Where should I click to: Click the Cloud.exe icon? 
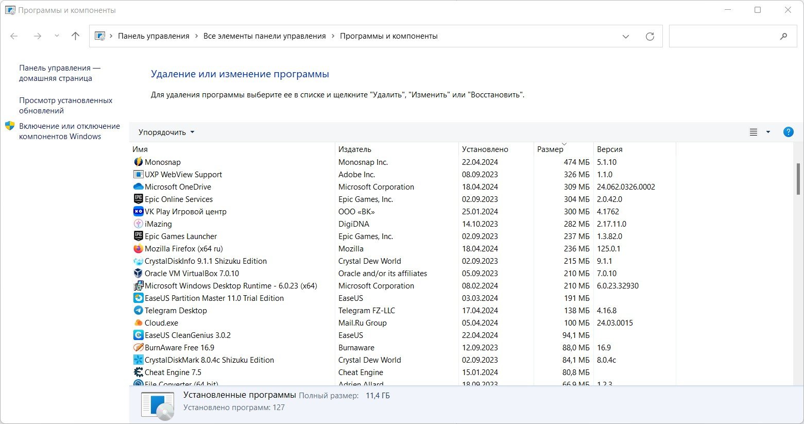pyautogui.click(x=138, y=323)
